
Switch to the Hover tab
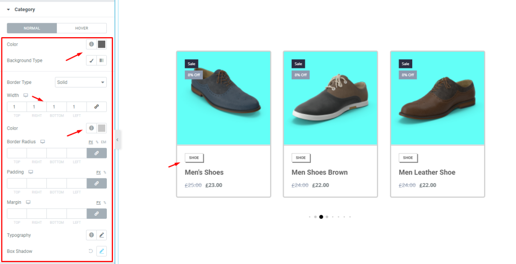pos(82,28)
